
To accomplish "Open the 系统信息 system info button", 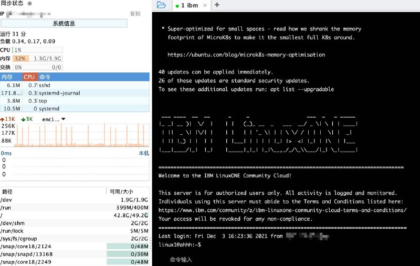I will point(64,23).
